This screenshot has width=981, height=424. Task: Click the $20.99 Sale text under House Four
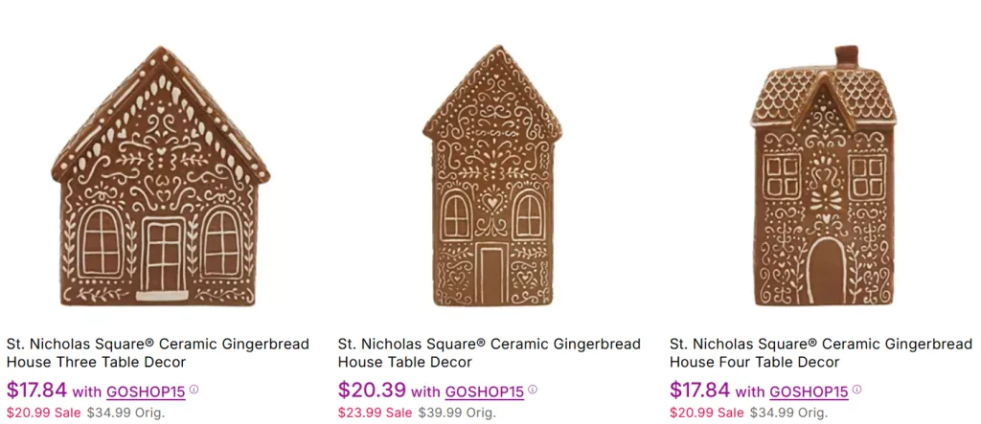706,413
